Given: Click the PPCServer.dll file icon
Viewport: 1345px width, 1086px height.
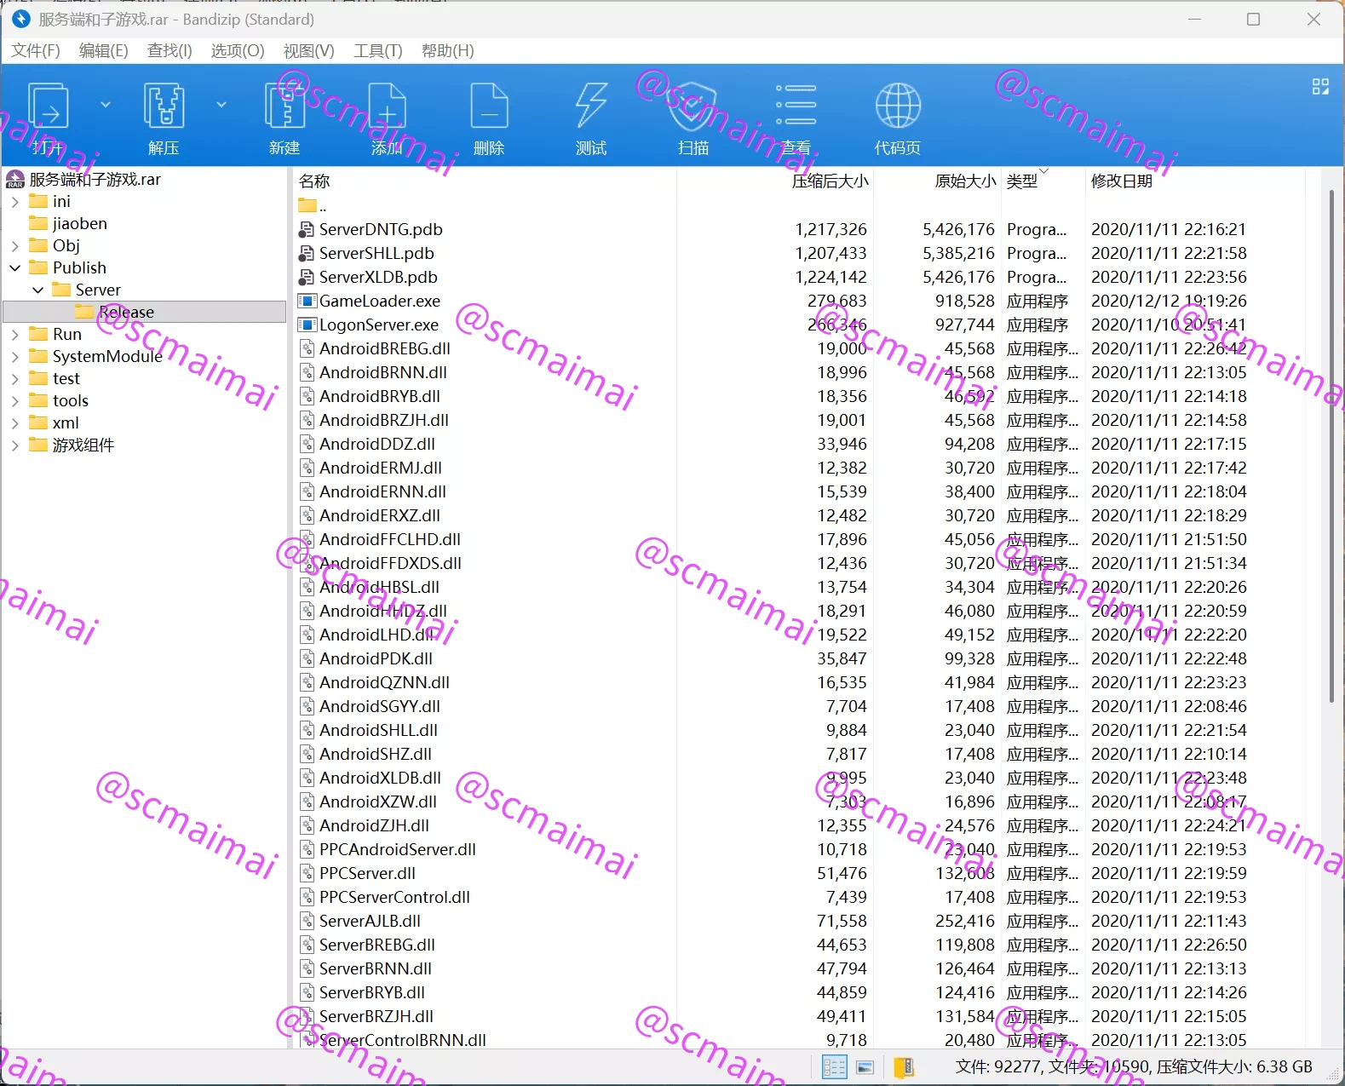Looking at the screenshot, I should pos(307,873).
